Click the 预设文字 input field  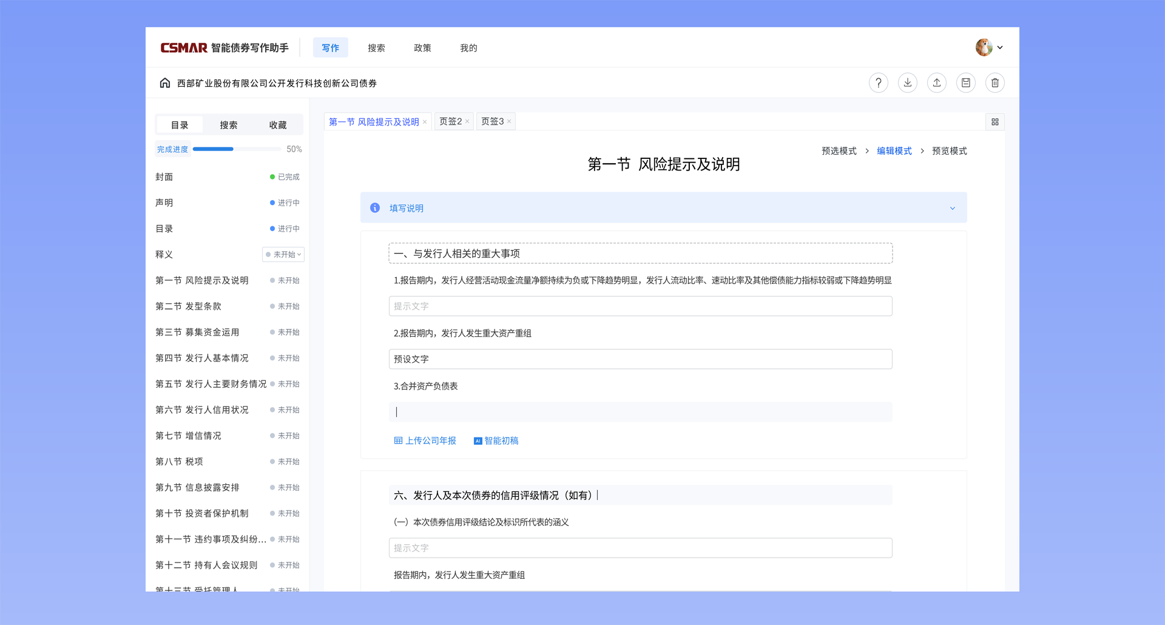[x=640, y=359]
